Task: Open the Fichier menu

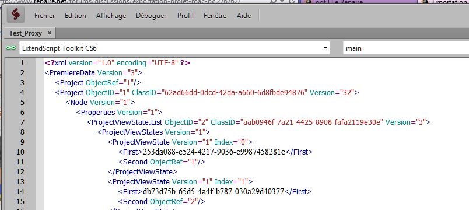Action: pos(44,16)
